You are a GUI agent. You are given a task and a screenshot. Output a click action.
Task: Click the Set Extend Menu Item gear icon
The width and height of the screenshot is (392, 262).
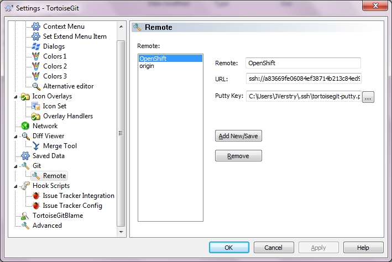tap(36, 36)
